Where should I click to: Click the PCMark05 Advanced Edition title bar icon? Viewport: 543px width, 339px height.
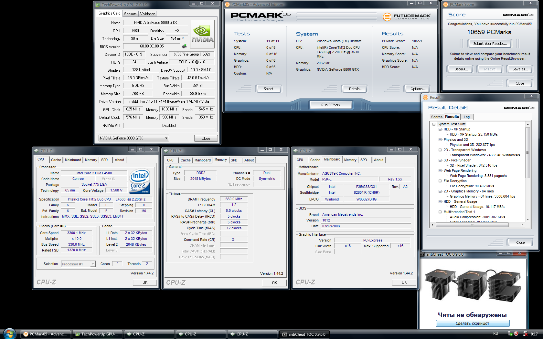[x=227, y=5]
